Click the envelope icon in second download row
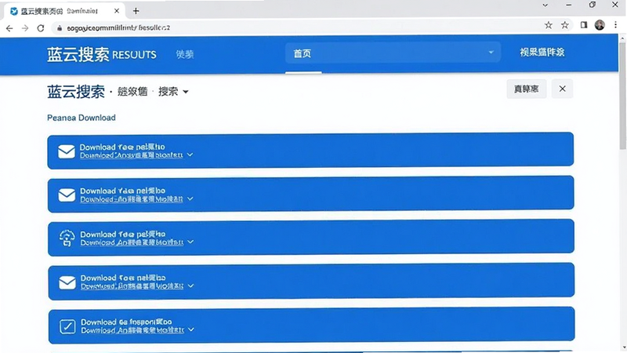 click(67, 195)
